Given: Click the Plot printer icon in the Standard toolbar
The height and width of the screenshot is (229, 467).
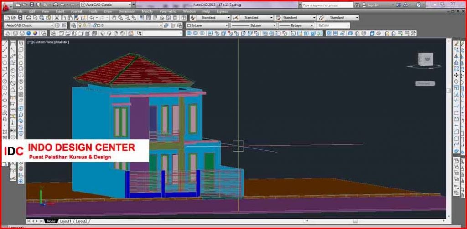Looking at the screenshot, I should coord(29,18).
